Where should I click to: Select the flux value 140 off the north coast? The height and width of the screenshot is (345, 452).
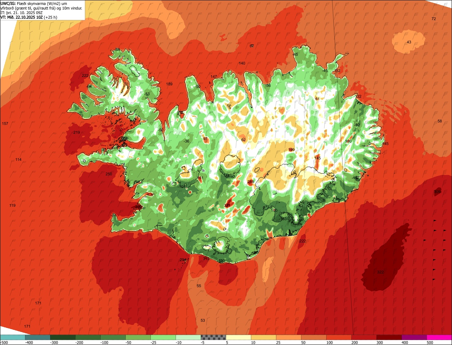242,63
